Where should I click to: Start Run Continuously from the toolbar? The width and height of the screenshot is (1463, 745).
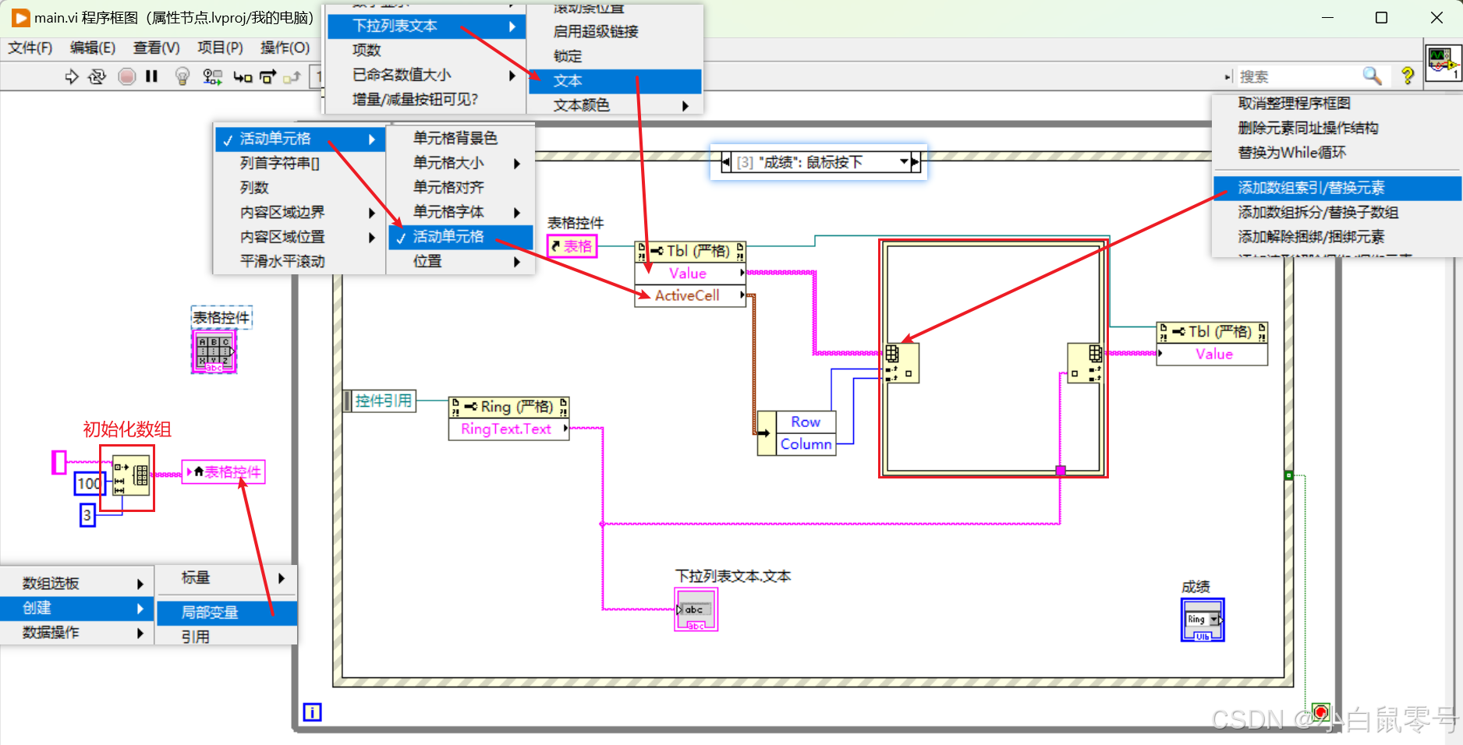point(97,76)
